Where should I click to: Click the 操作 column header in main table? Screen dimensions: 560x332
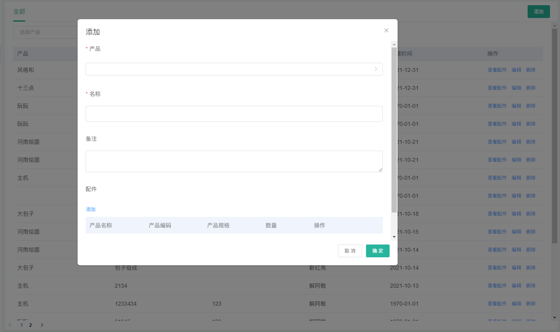(x=493, y=54)
